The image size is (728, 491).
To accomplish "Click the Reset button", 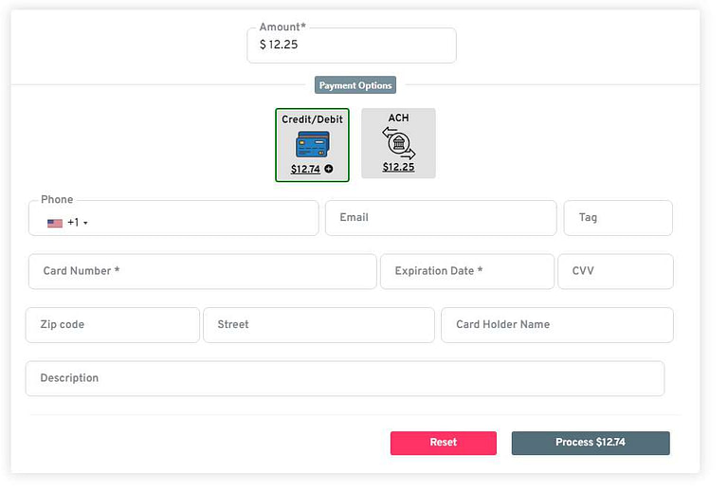I will 444,444.
